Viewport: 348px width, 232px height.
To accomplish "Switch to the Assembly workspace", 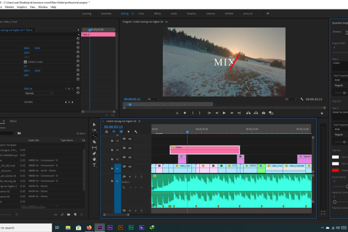I will click(x=106, y=14).
